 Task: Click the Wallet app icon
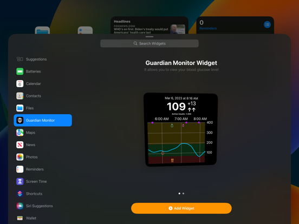[19, 218]
